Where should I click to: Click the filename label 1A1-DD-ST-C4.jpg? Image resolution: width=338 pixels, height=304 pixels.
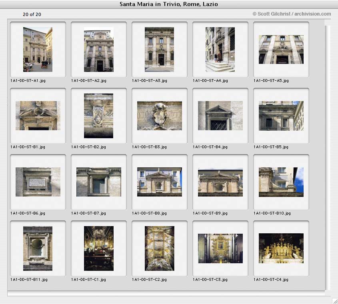click(271, 280)
